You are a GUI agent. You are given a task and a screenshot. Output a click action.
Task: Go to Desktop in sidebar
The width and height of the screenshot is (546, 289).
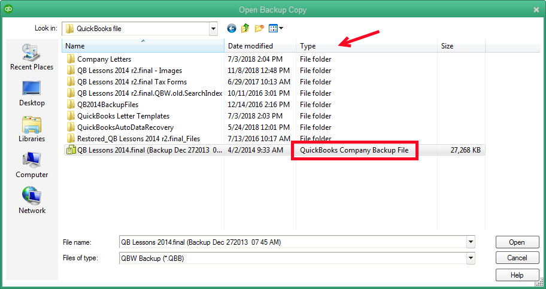(x=32, y=94)
